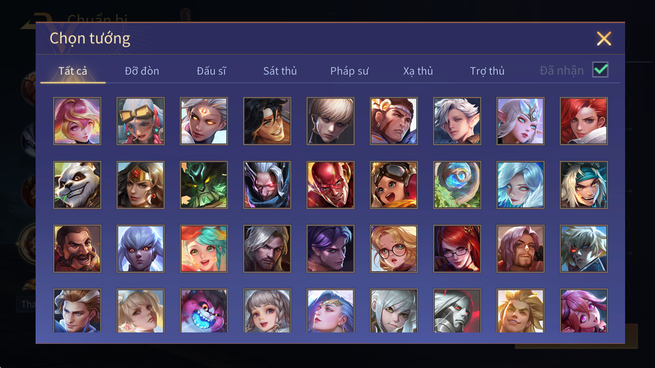
Task: Select the blue swirling orb hero
Action: click(457, 185)
